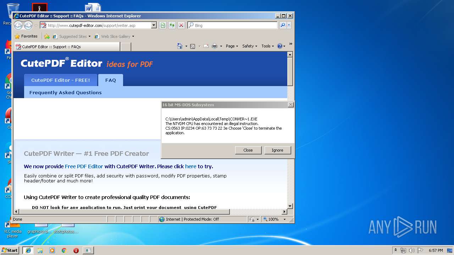Open the Tools menu
Image resolution: width=454 pixels, height=255 pixels.
[x=268, y=46]
